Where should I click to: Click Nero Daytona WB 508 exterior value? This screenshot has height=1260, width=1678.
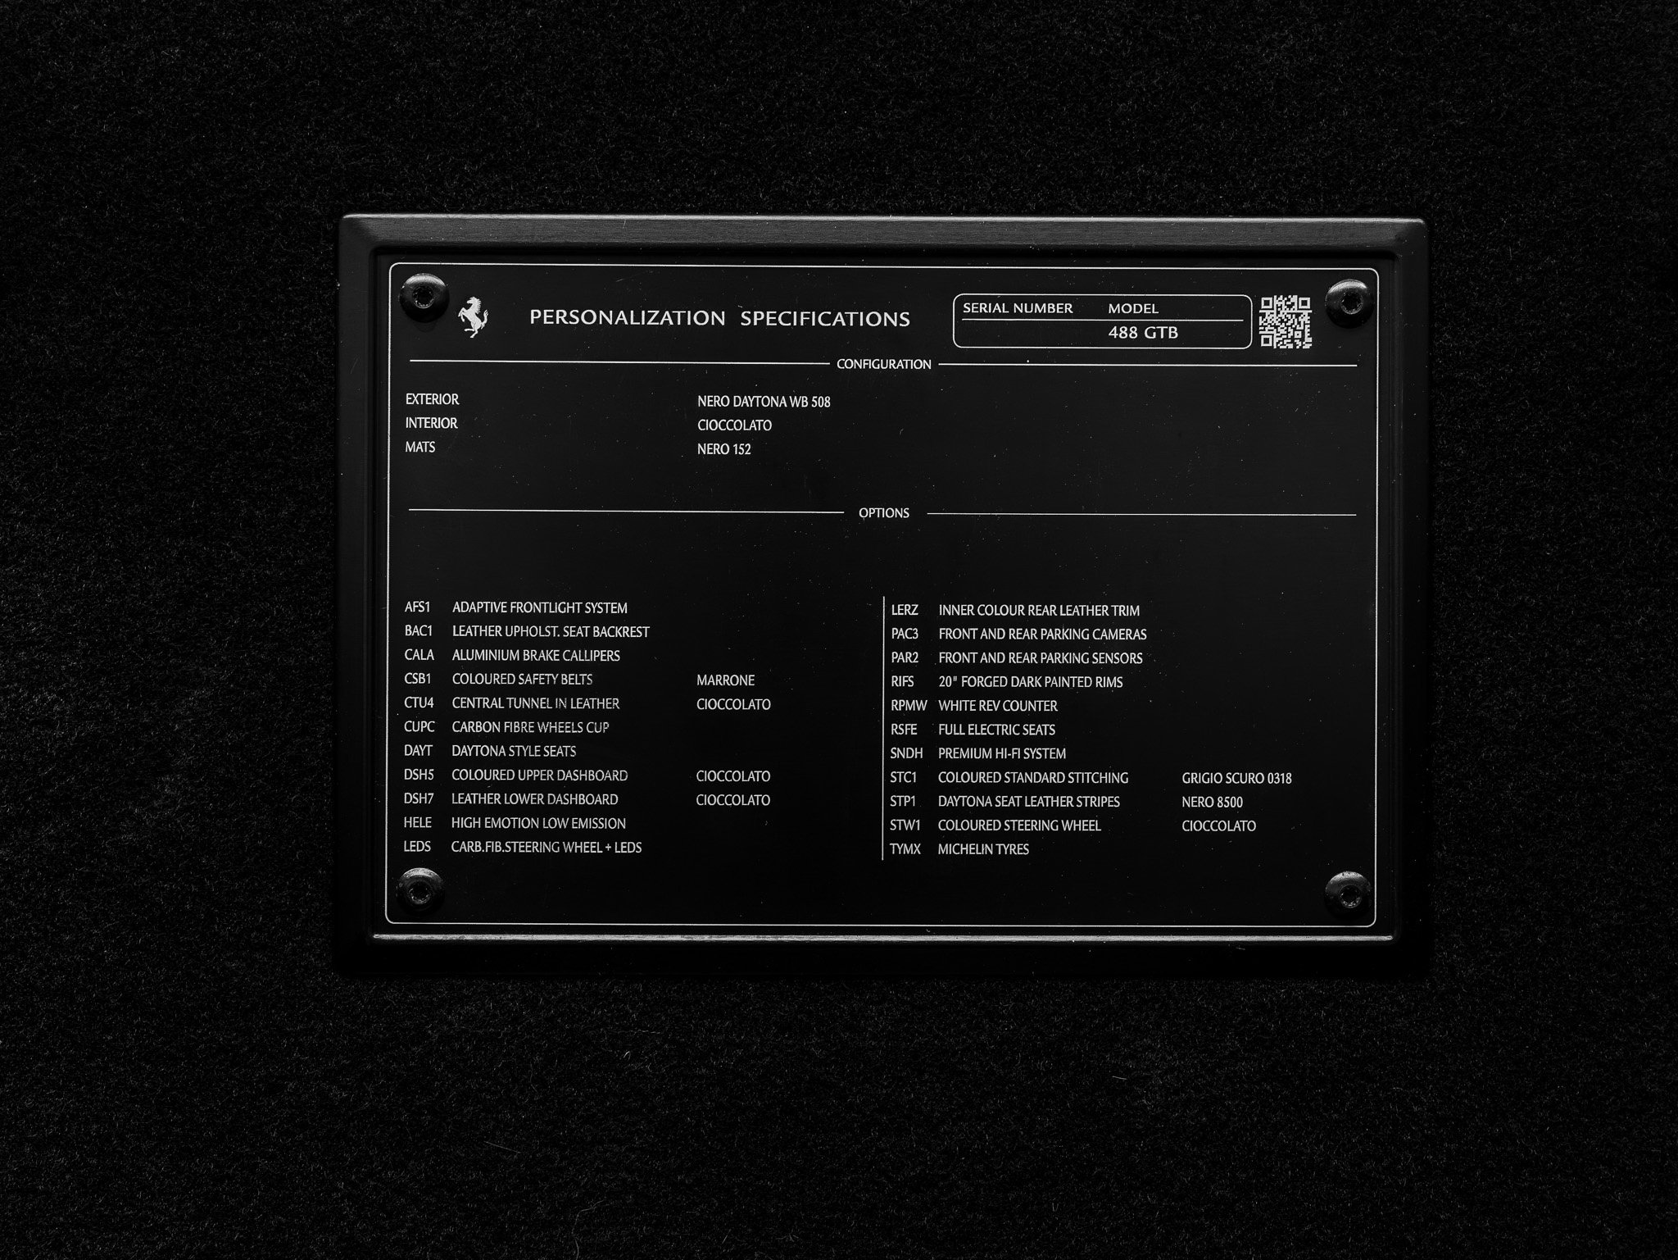pos(763,402)
